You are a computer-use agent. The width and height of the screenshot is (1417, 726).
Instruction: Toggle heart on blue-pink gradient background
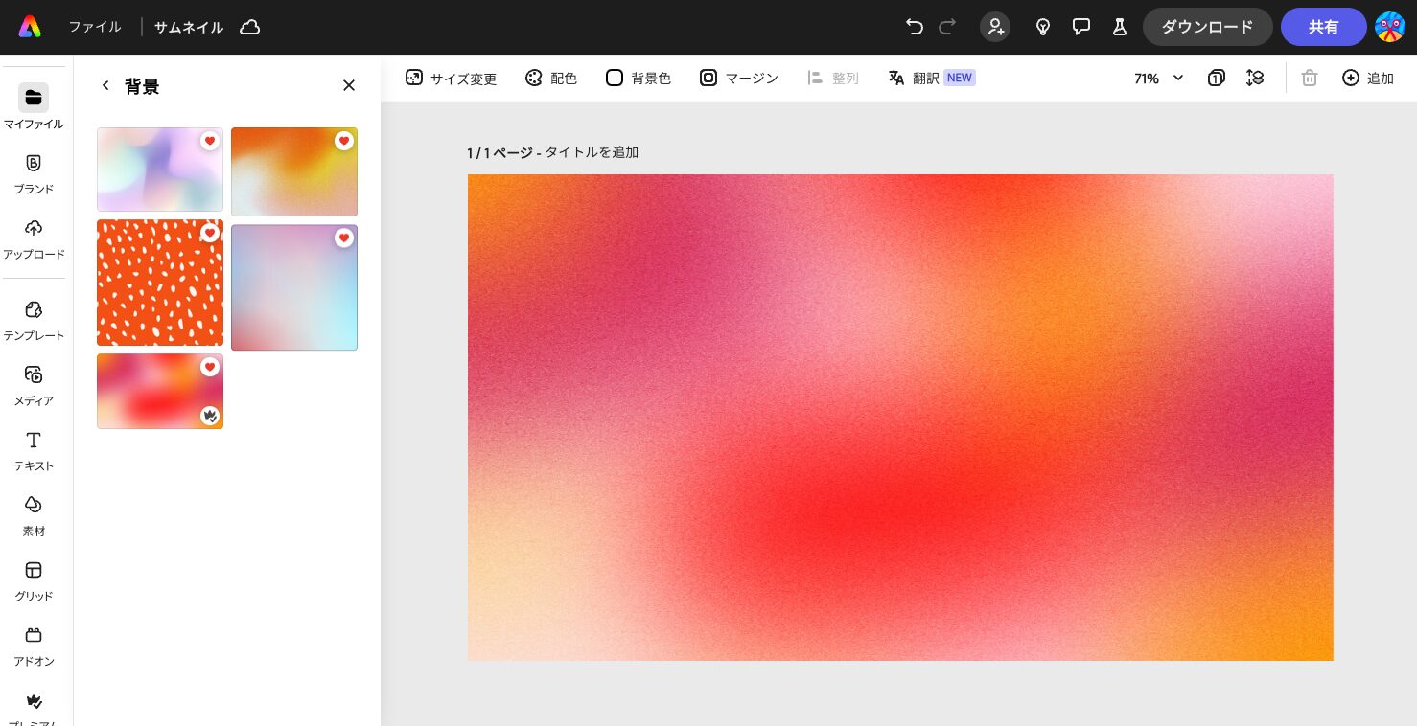pos(344,238)
